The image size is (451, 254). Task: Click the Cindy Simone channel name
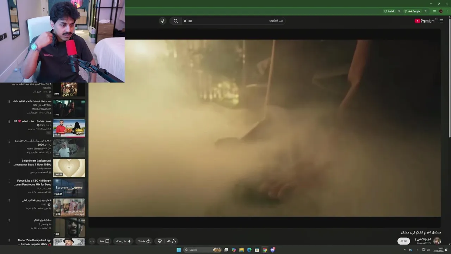(x=44, y=169)
